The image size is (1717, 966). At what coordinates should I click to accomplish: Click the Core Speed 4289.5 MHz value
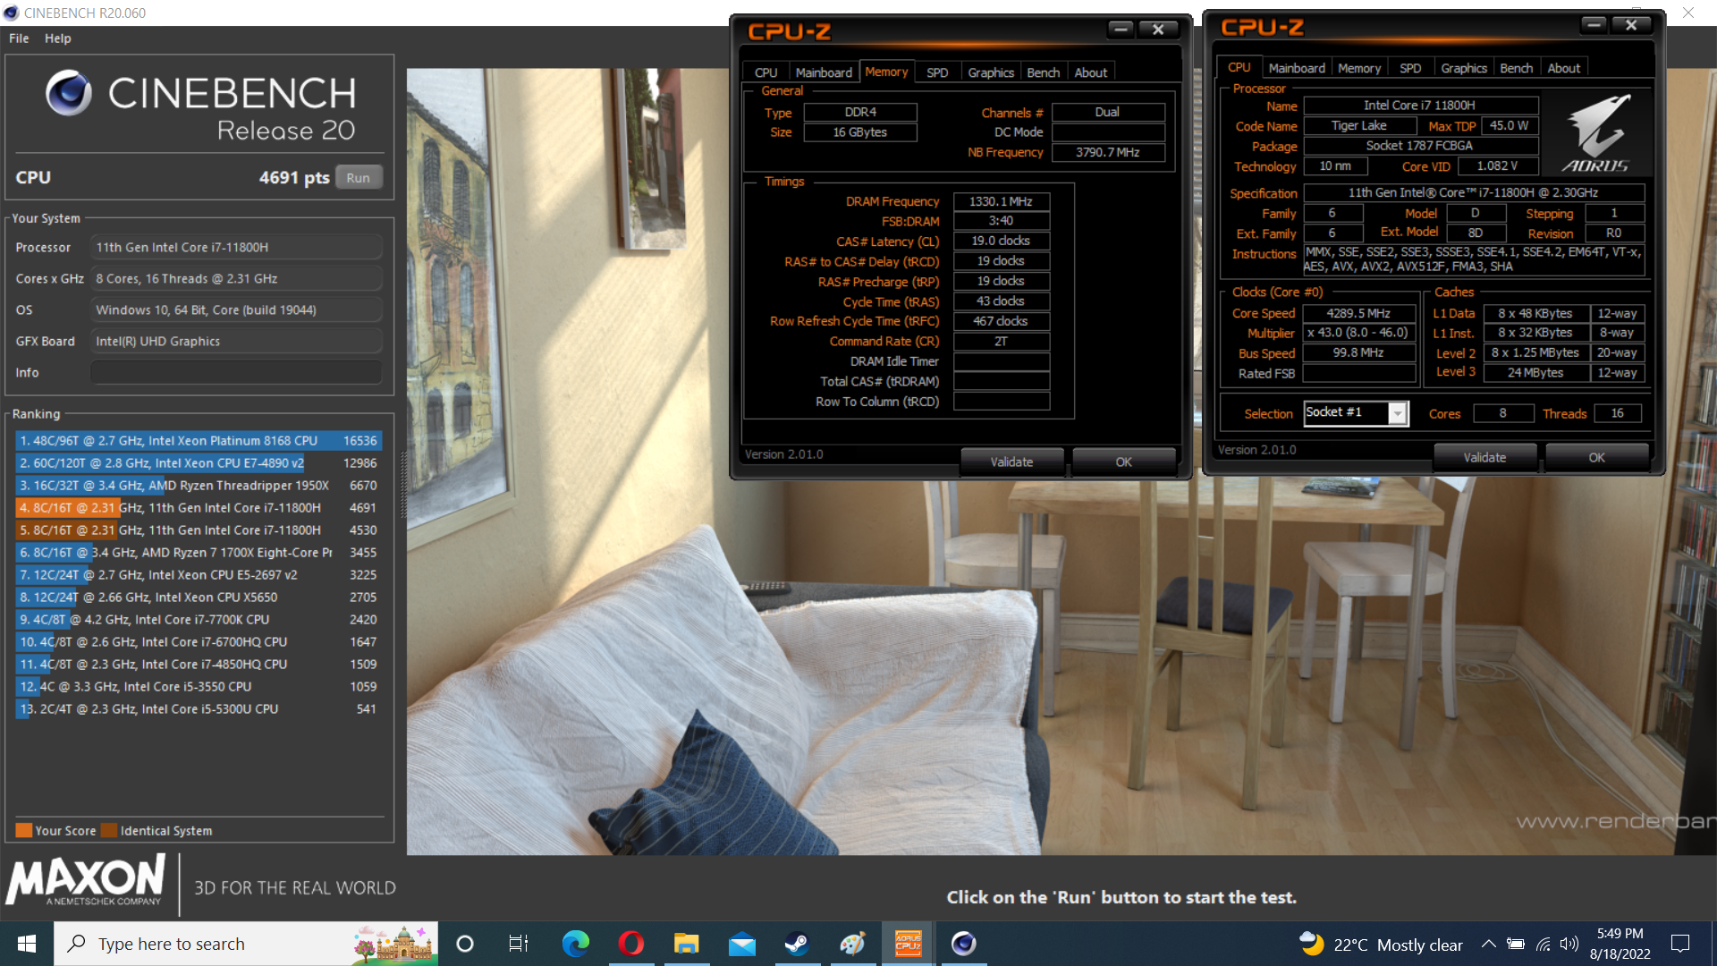click(1358, 313)
